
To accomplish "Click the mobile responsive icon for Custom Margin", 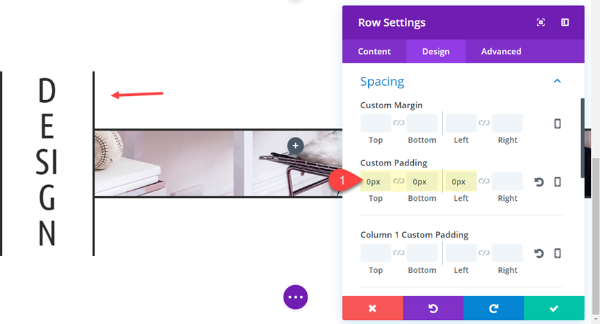I will pos(557,124).
